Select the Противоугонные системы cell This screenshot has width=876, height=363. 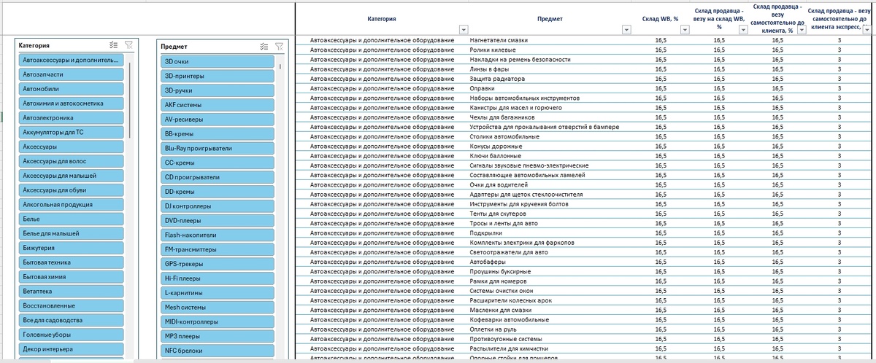click(549, 339)
